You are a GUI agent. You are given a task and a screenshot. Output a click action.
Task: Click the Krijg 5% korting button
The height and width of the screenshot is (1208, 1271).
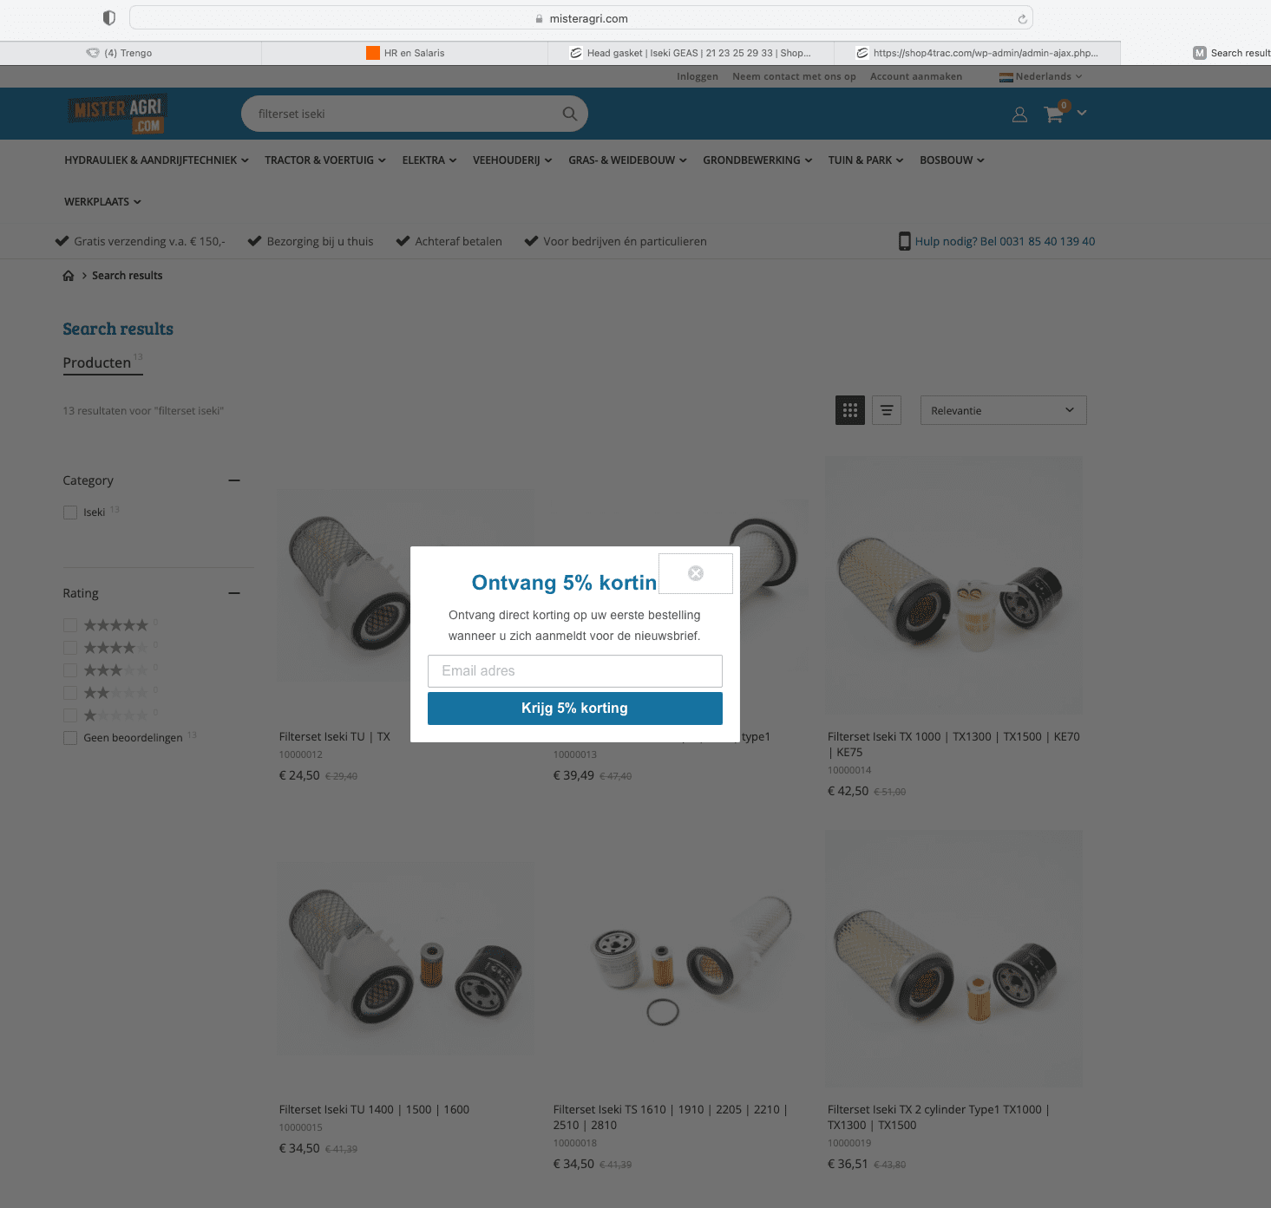point(575,708)
